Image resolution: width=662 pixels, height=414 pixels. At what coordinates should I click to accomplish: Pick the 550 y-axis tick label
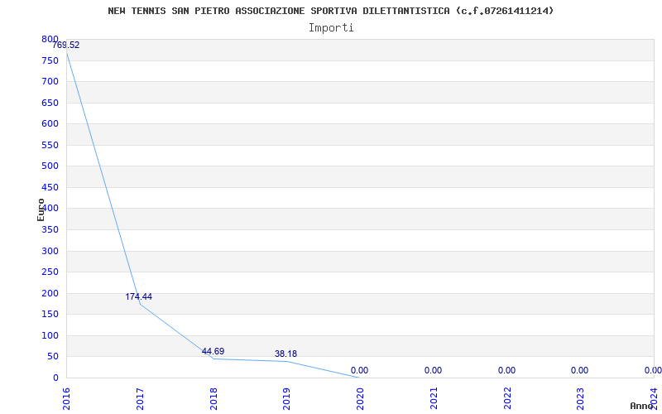click(x=50, y=146)
